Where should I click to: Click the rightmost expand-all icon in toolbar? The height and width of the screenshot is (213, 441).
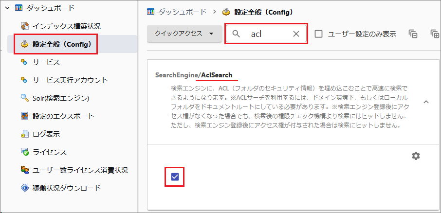click(x=435, y=34)
